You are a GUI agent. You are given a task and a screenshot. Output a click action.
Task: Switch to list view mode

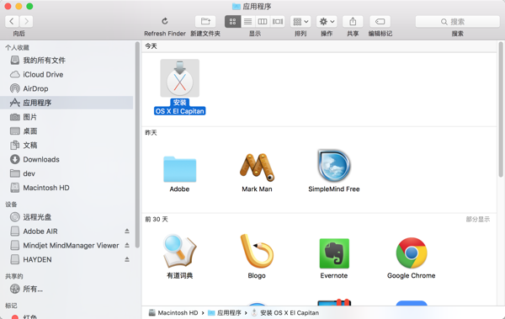(247, 22)
